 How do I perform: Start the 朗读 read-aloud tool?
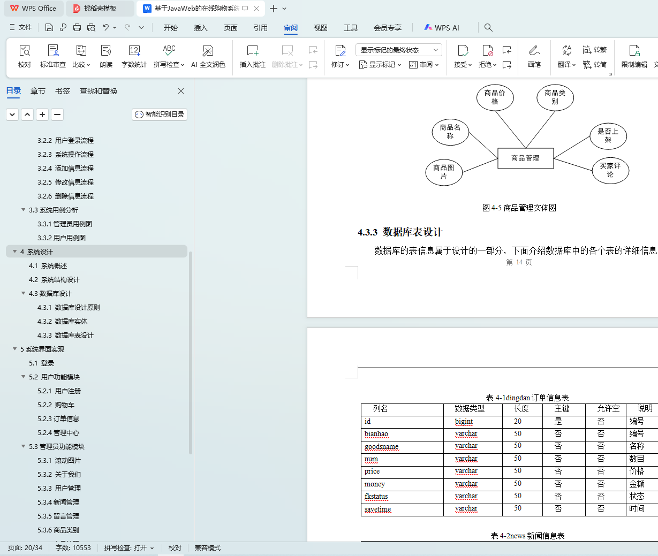[106, 56]
